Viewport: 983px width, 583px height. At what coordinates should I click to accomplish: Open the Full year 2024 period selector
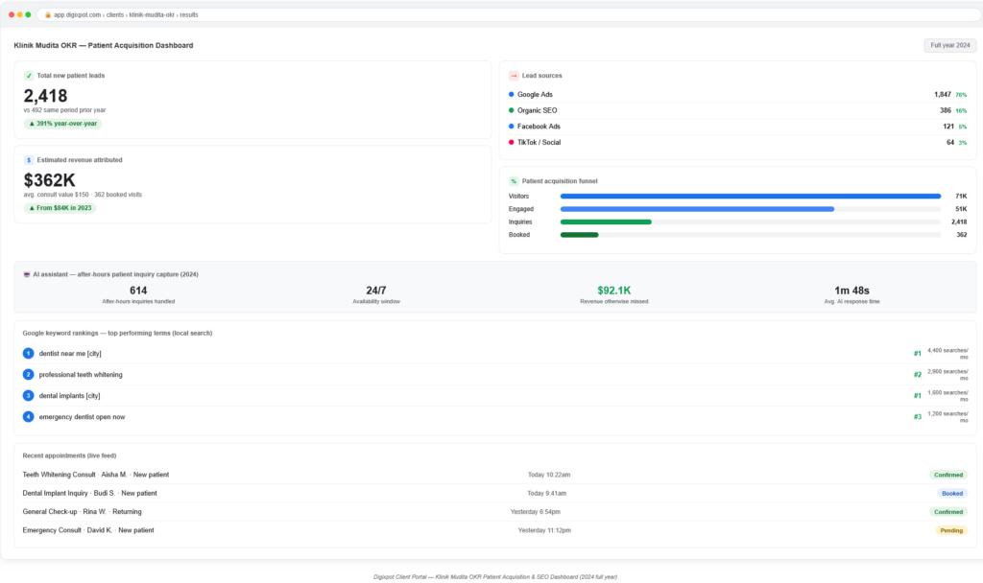[949, 45]
